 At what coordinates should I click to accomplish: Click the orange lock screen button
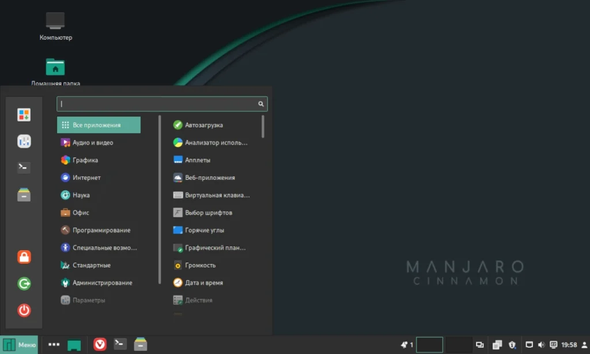coord(24,257)
